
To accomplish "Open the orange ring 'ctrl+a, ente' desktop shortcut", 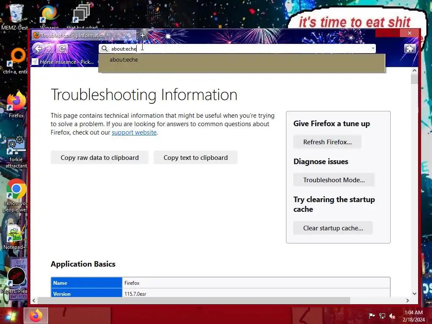I will 16,61.
